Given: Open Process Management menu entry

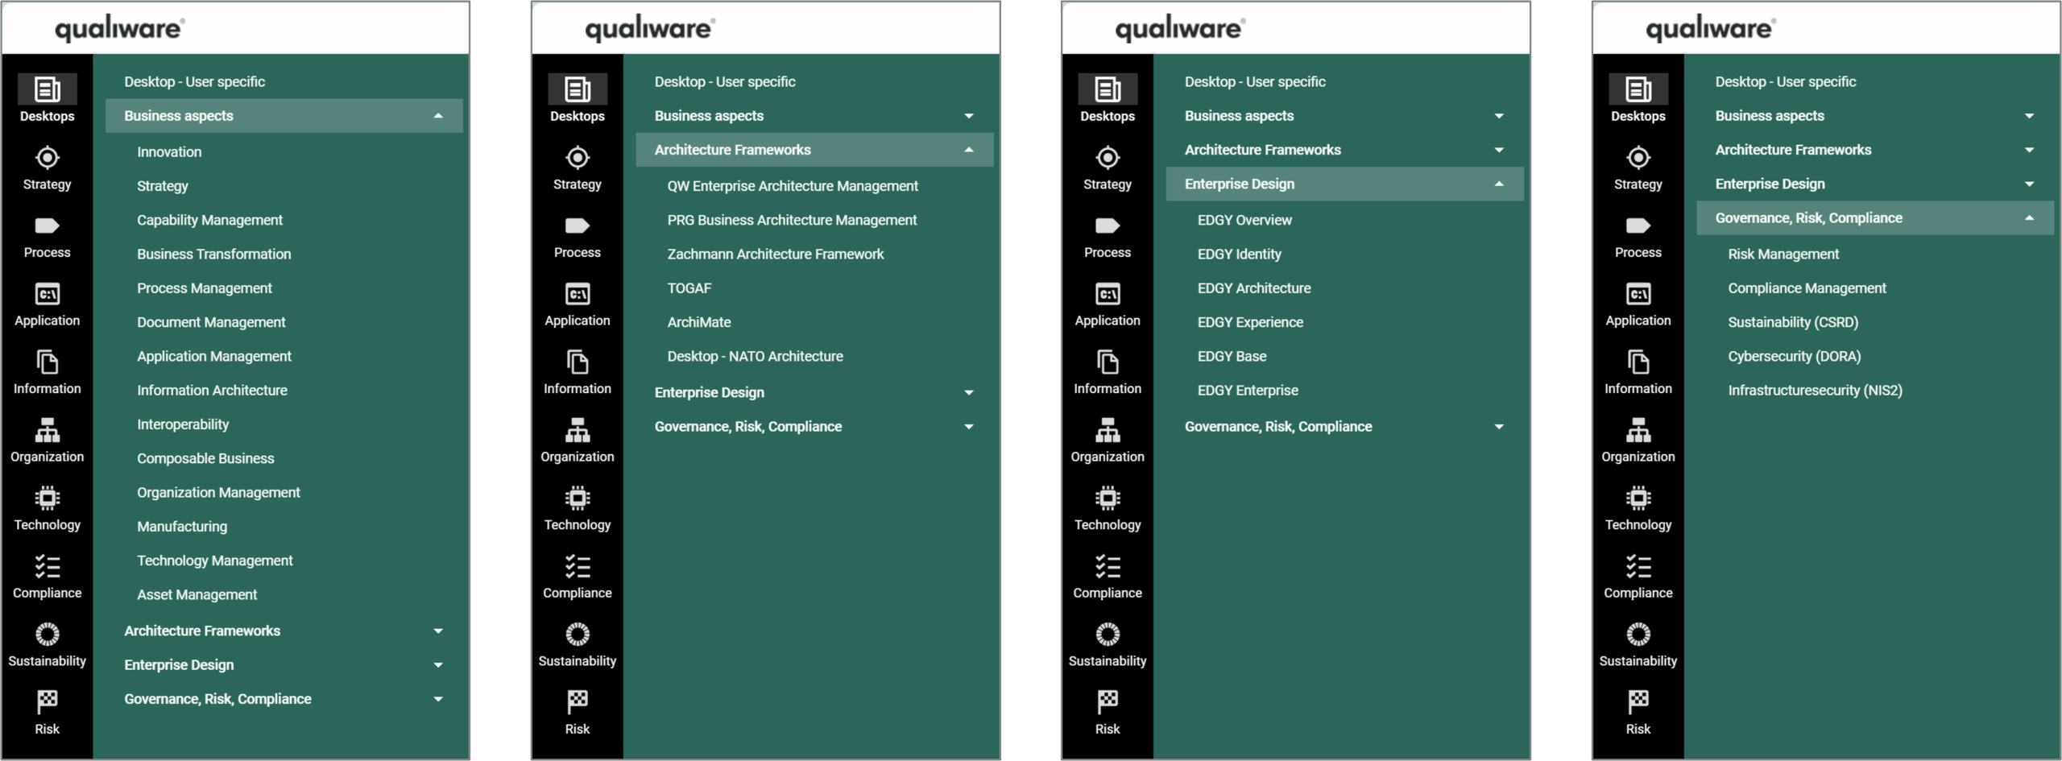Looking at the screenshot, I should (204, 288).
